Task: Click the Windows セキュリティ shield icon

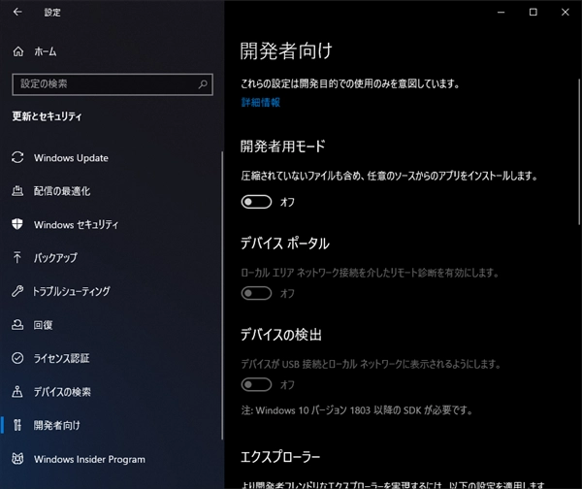Action: [17, 224]
